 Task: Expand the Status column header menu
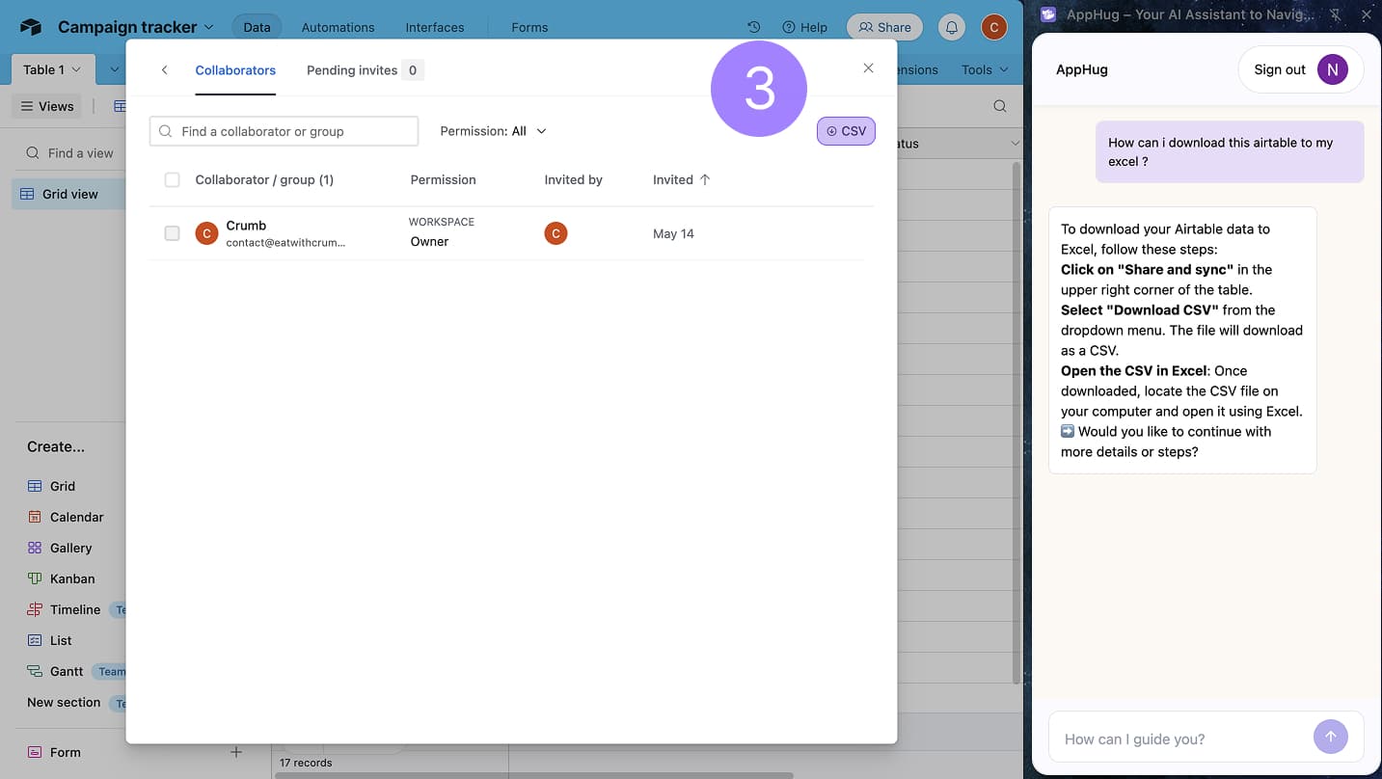pos(1015,144)
